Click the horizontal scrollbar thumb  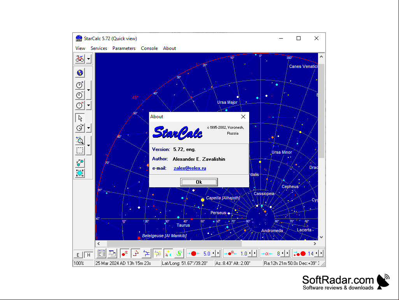tap(174, 243)
